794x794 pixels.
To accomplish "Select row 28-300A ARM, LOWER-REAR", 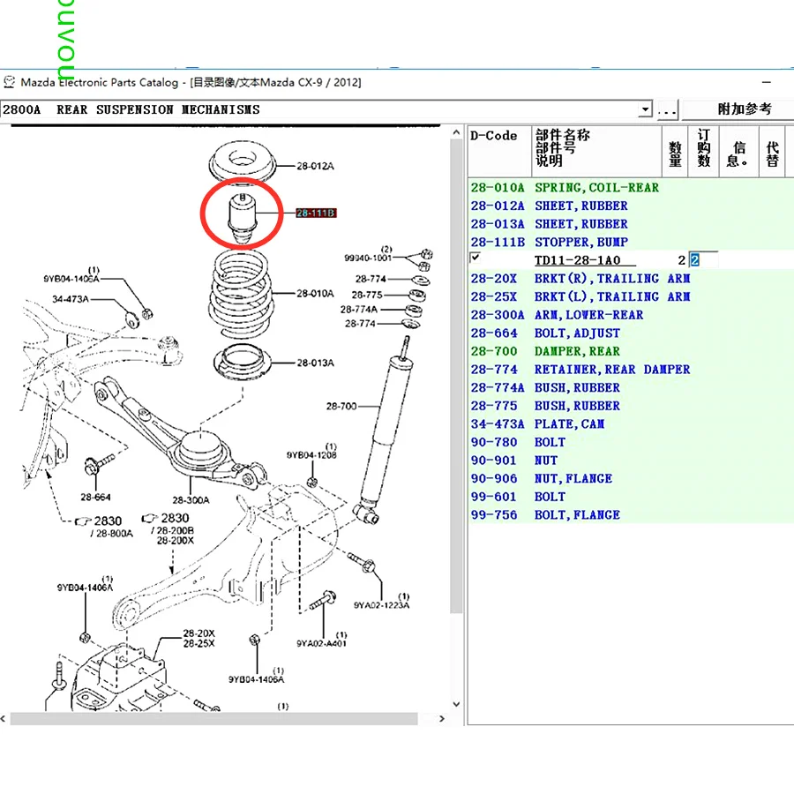I will 631,315.
